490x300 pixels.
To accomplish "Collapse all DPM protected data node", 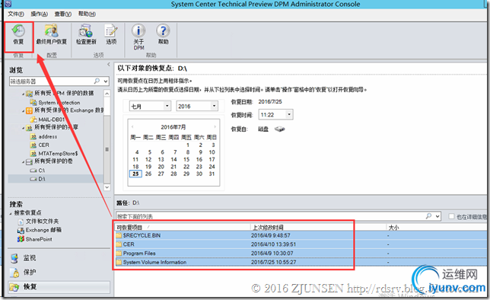I will coord(24,94).
